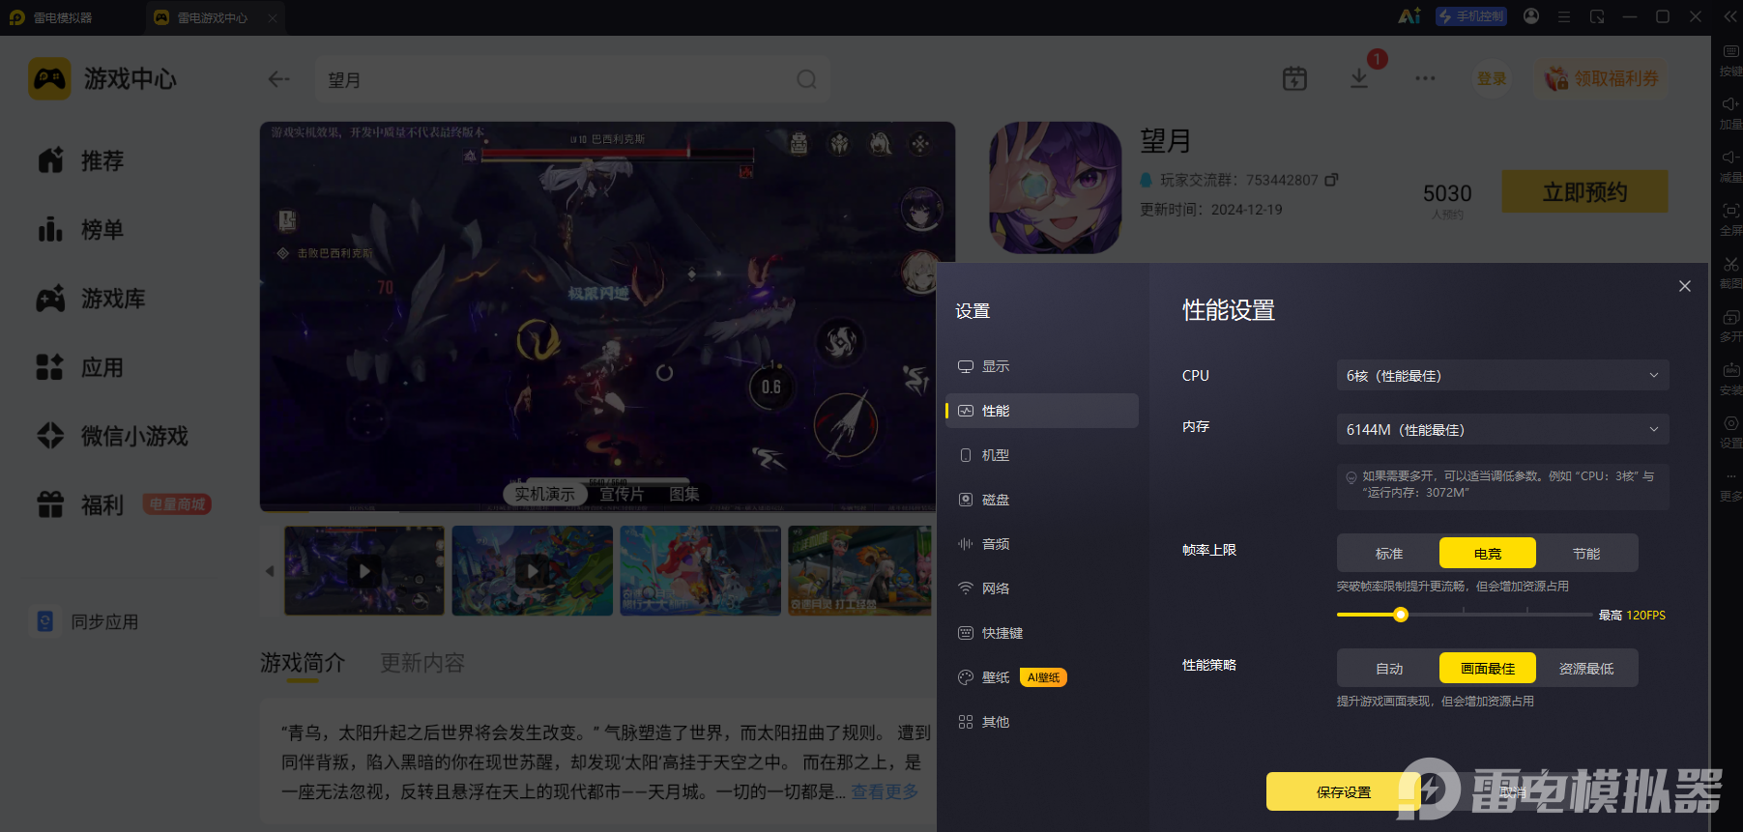Click 领取福利券 coupon button
The width and height of the screenshot is (1743, 832).
(1602, 78)
